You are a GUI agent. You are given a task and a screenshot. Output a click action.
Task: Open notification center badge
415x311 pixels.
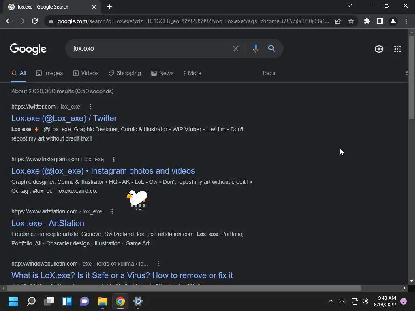(404, 301)
